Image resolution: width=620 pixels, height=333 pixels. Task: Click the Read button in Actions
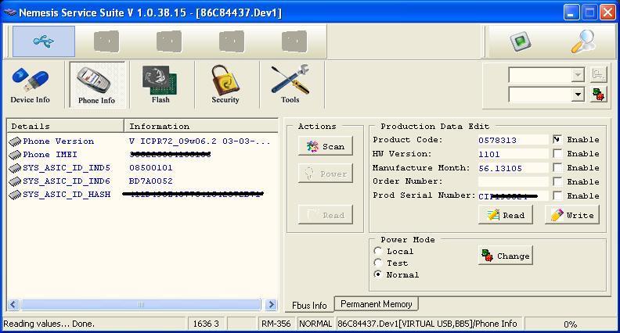pos(326,215)
